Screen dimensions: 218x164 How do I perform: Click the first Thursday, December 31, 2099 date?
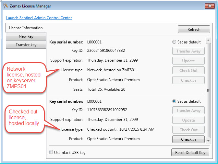(x=113, y=60)
